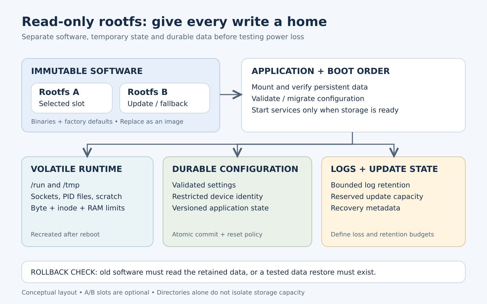Select the "/run and /tmp" line

pyautogui.click(x=55, y=185)
